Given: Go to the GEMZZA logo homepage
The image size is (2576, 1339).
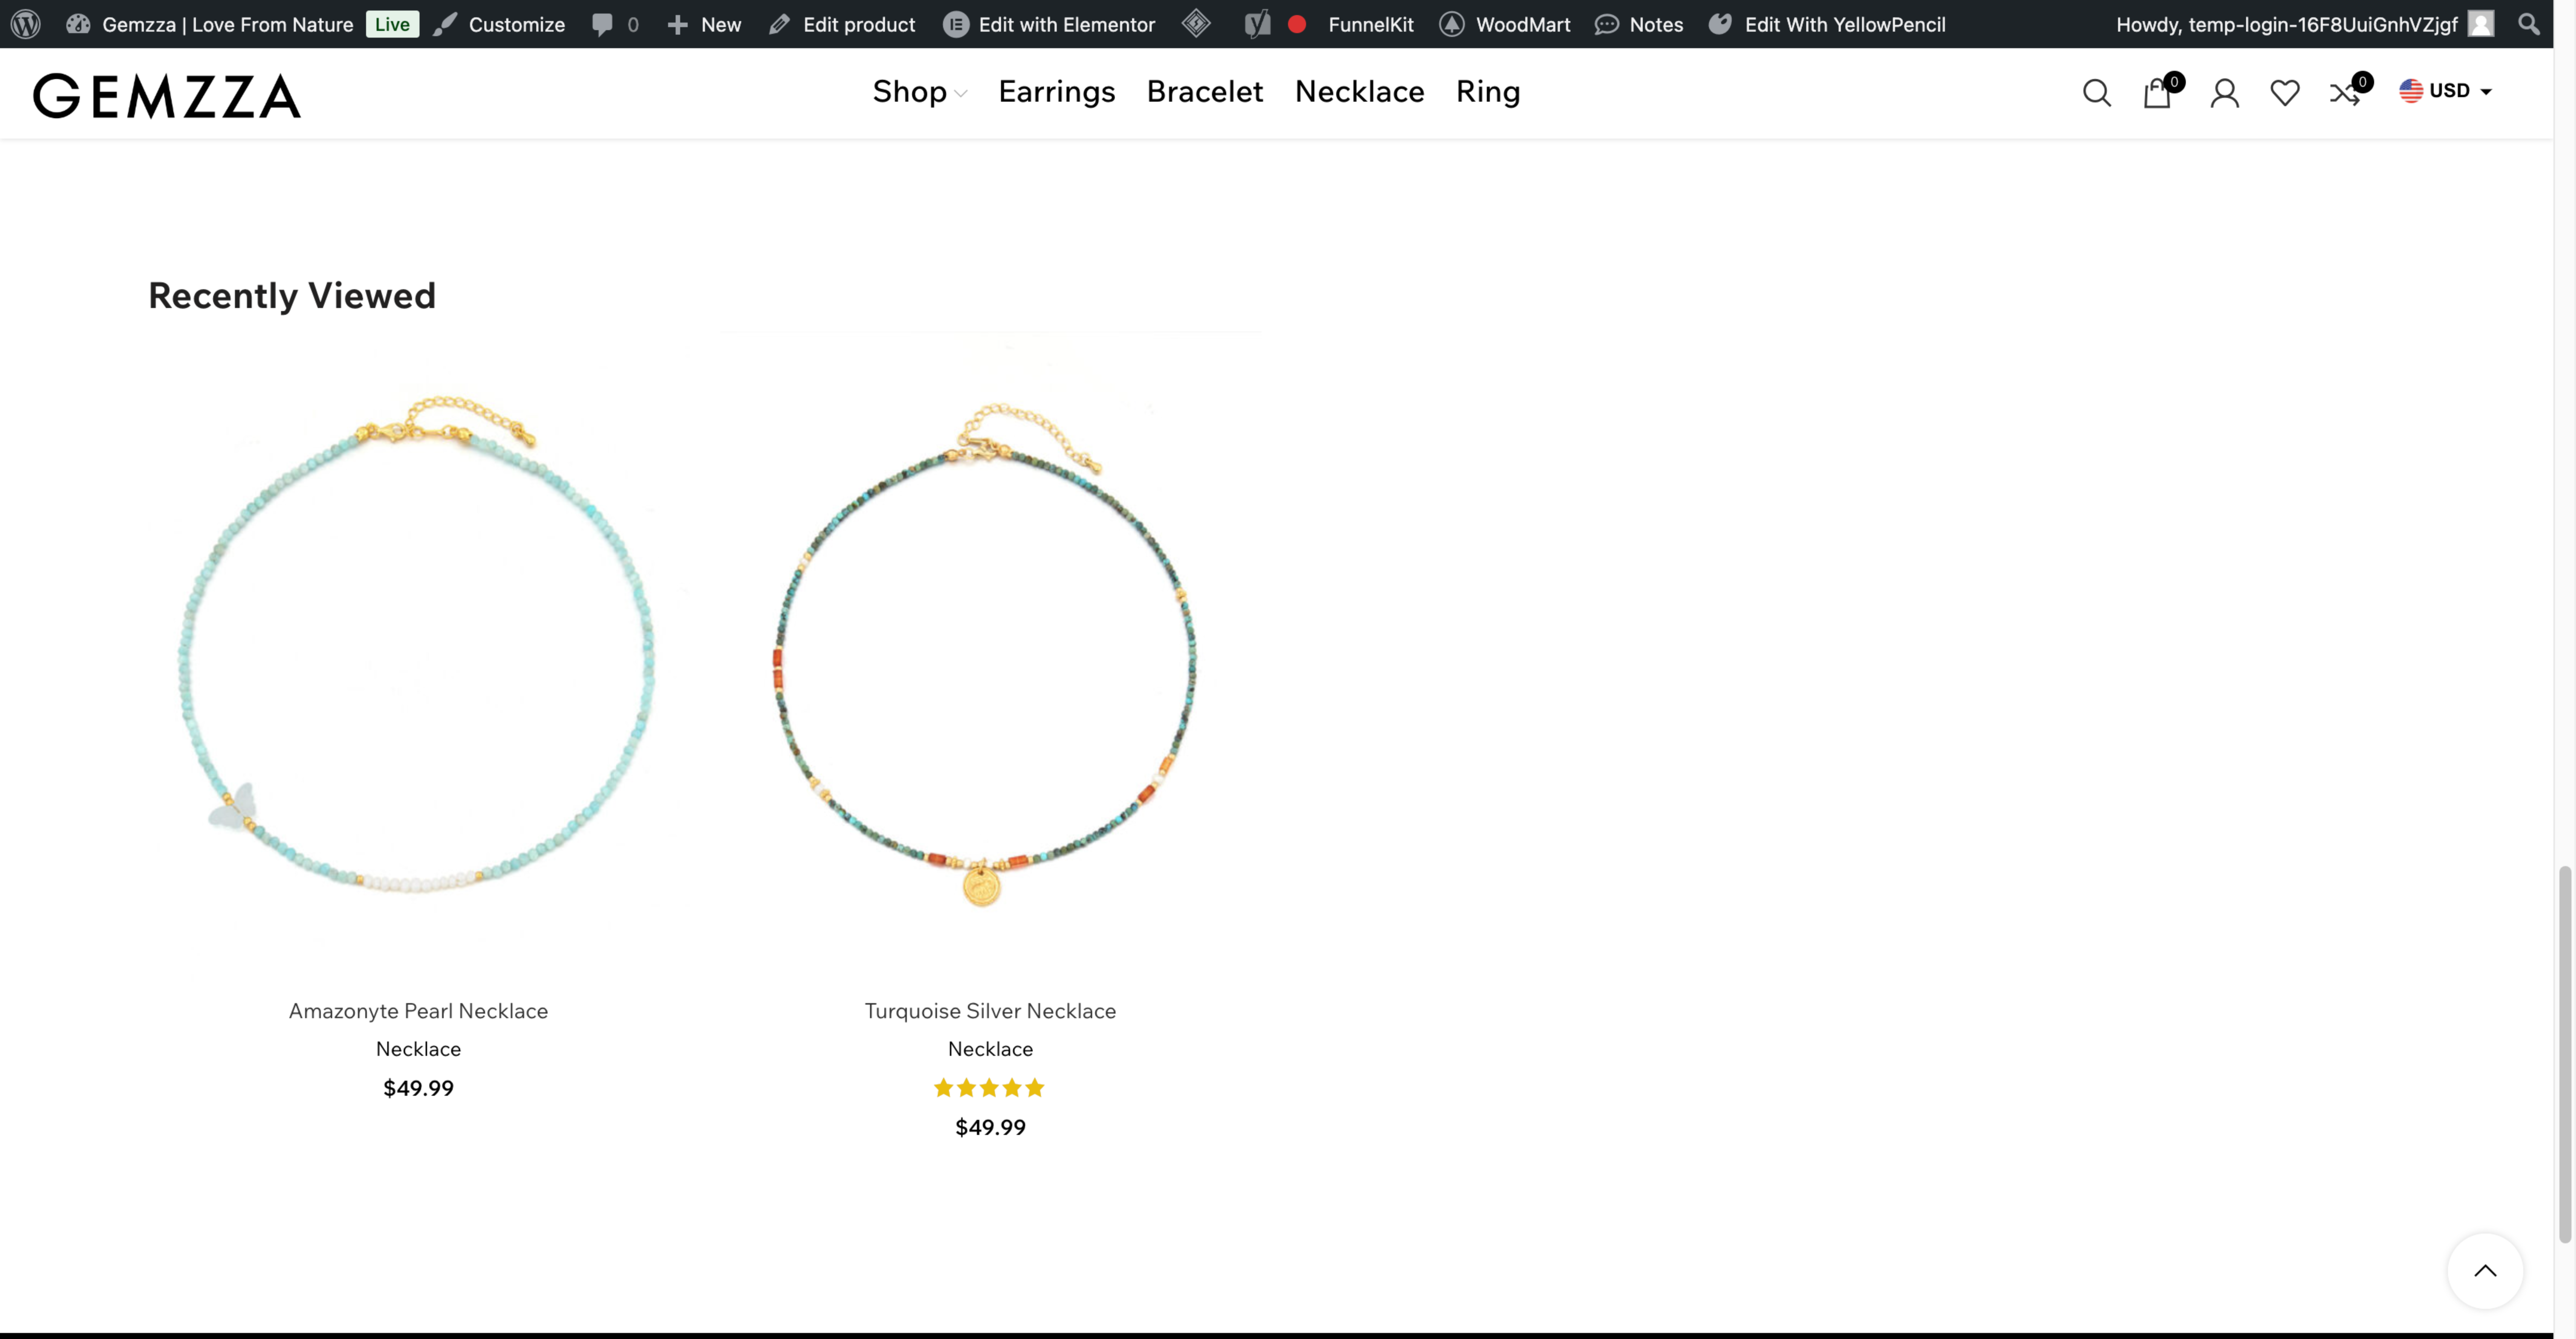Looking at the screenshot, I should click(167, 96).
